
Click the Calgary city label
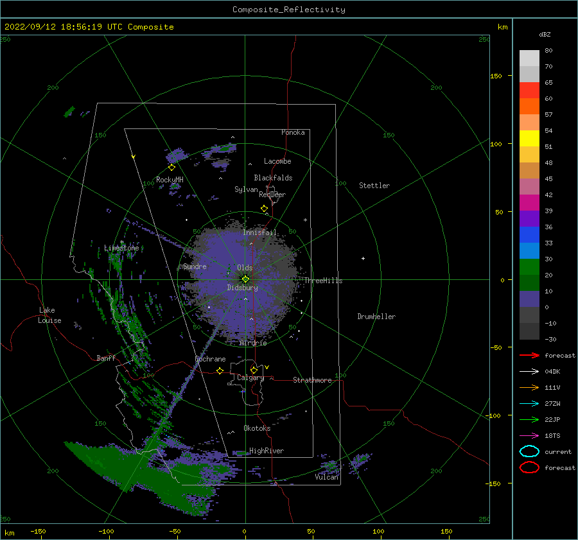tap(250, 378)
